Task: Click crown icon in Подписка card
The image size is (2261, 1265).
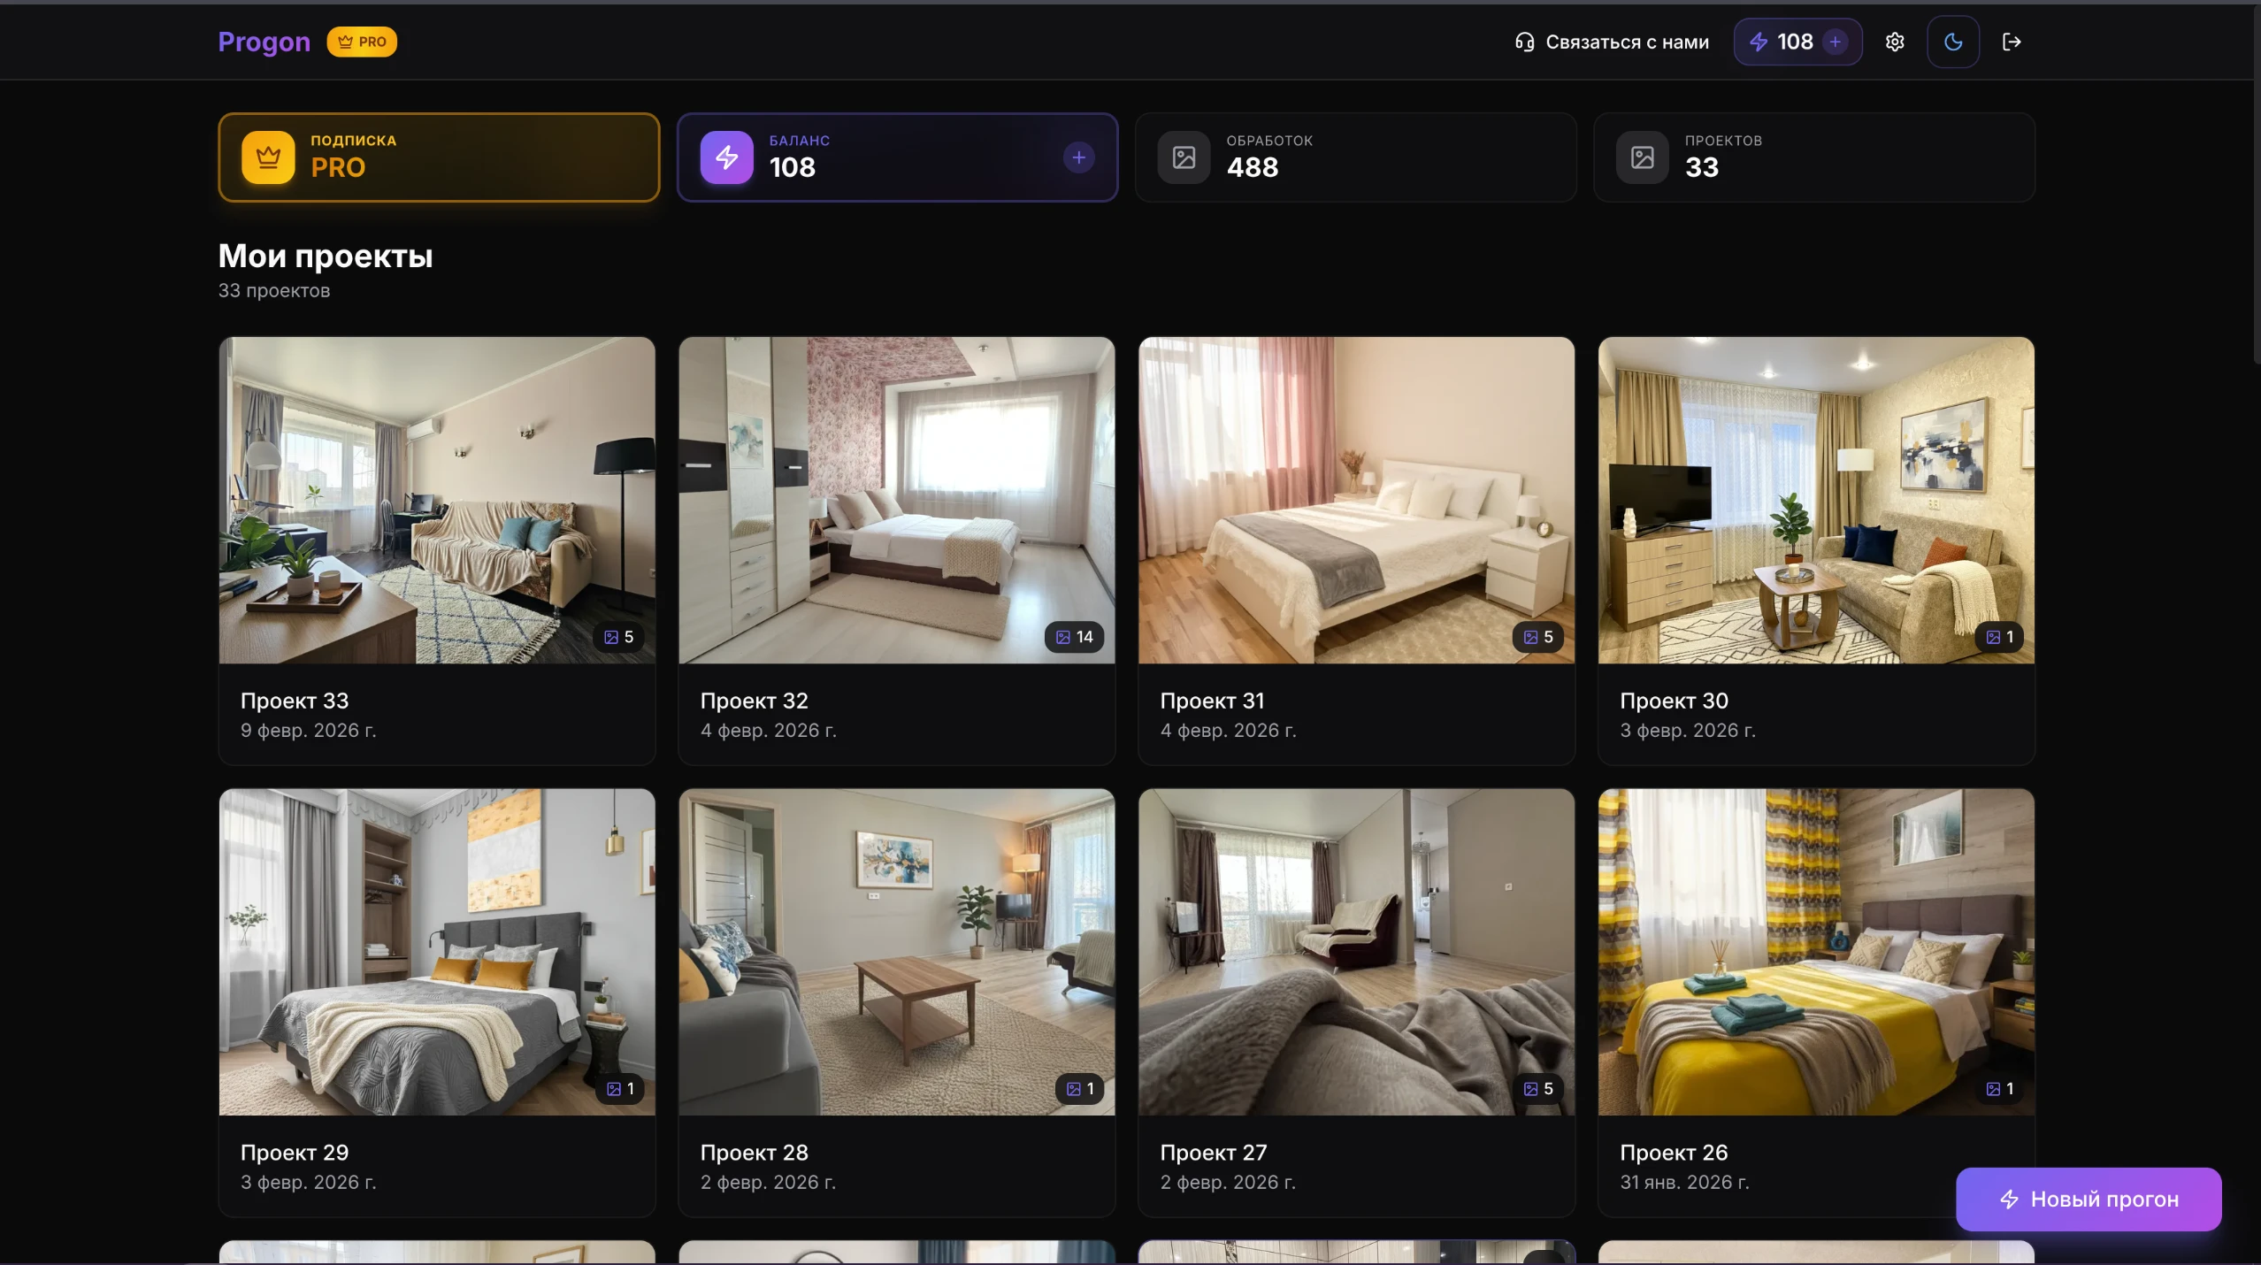Action: [268, 157]
